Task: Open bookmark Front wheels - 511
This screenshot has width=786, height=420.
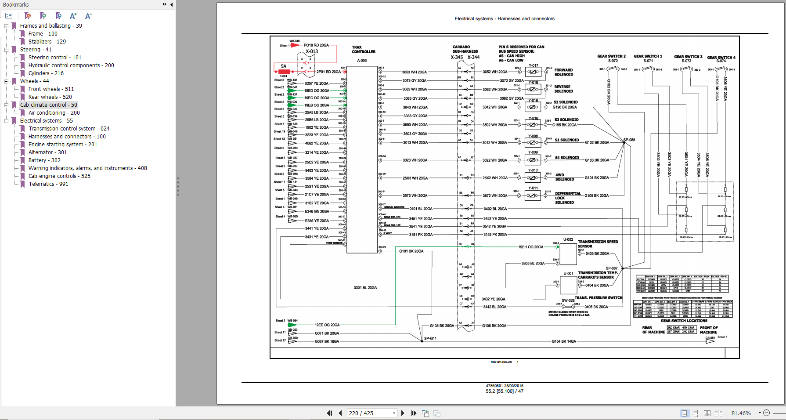Action: click(x=51, y=89)
